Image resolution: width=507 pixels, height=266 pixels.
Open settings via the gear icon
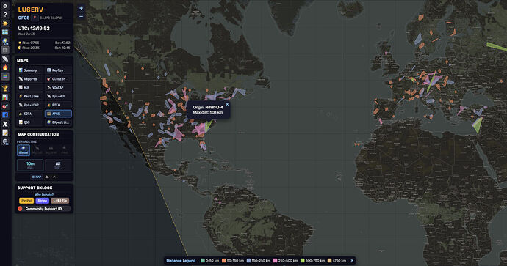(5, 6)
